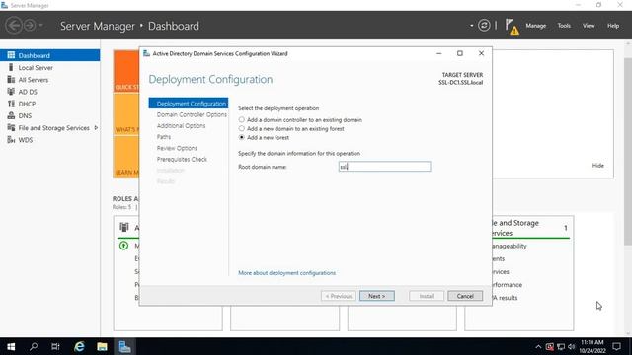This screenshot has width=632, height=355.
Task: Click File and Storage Services icon
Action: tap(11, 127)
